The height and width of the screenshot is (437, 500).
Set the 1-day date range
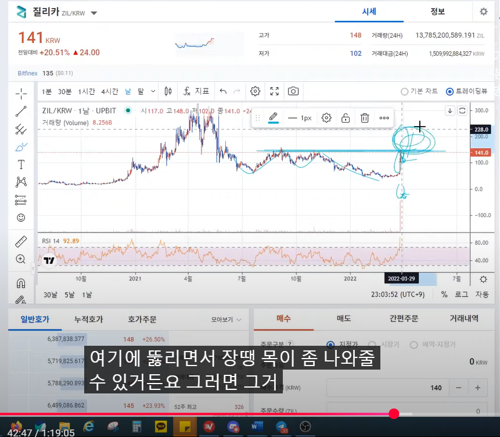point(87,295)
